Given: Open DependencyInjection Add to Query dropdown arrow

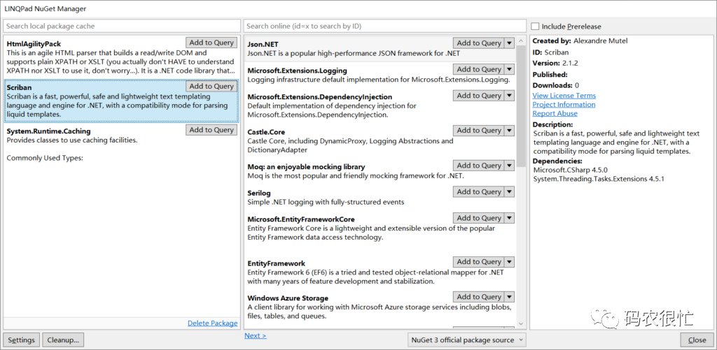Looking at the screenshot, I should click(x=510, y=96).
